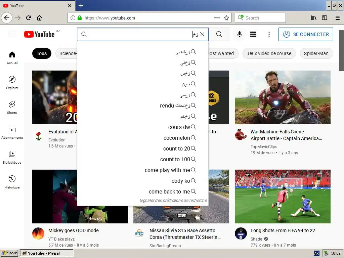This screenshot has width=344, height=258.
Task: Select the Jeux vidéo de course chip
Action: click(x=269, y=53)
